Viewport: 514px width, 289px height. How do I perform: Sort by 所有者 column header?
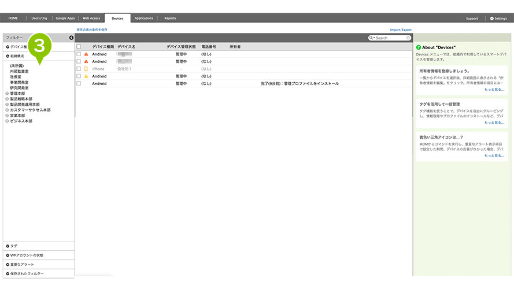click(235, 47)
